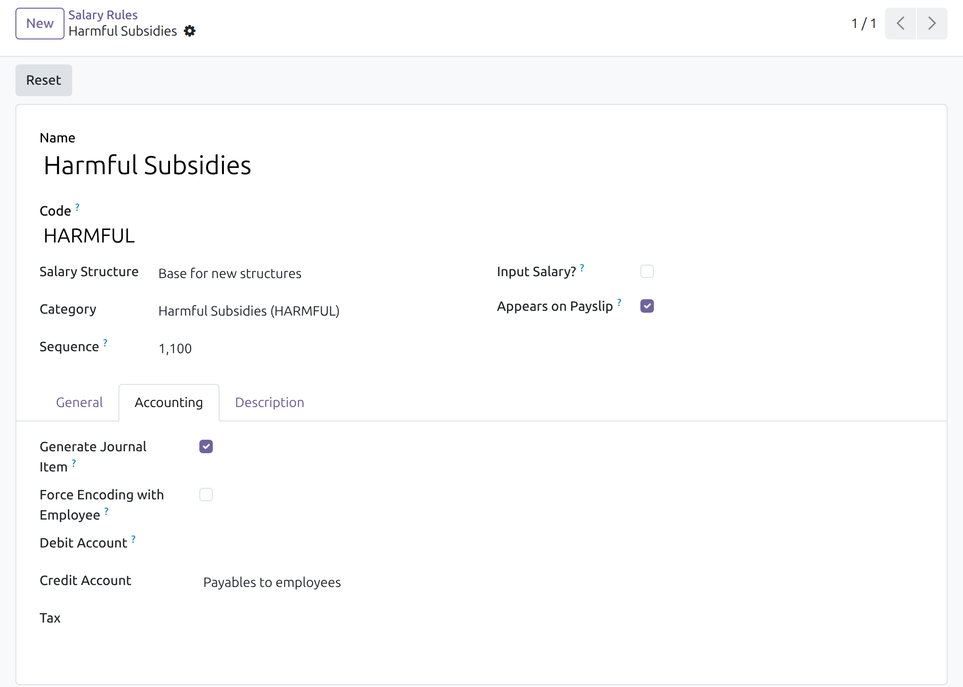Viewport: 963px width, 687px height.
Task: Click the New button
Action: click(40, 23)
